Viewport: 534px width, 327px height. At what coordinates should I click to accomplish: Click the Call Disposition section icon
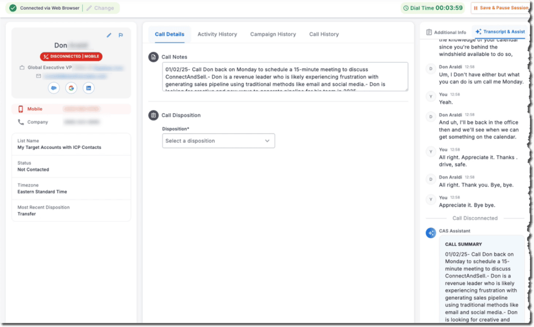click(153, 115)
